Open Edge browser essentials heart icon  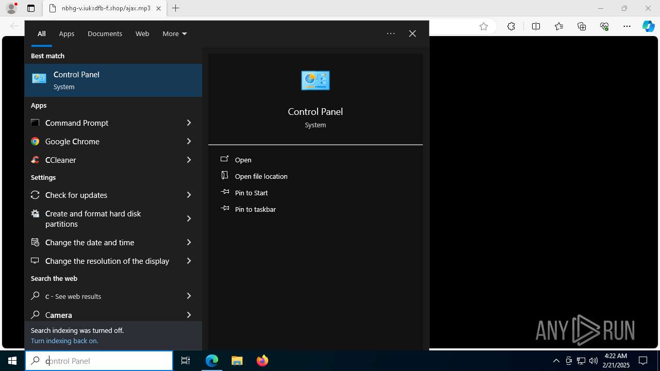coord(604,26)
